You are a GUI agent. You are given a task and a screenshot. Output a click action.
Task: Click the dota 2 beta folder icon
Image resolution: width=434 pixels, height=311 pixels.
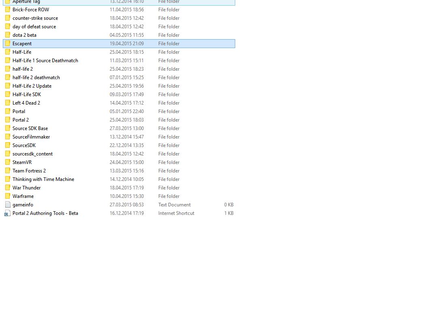coord(8,35)
